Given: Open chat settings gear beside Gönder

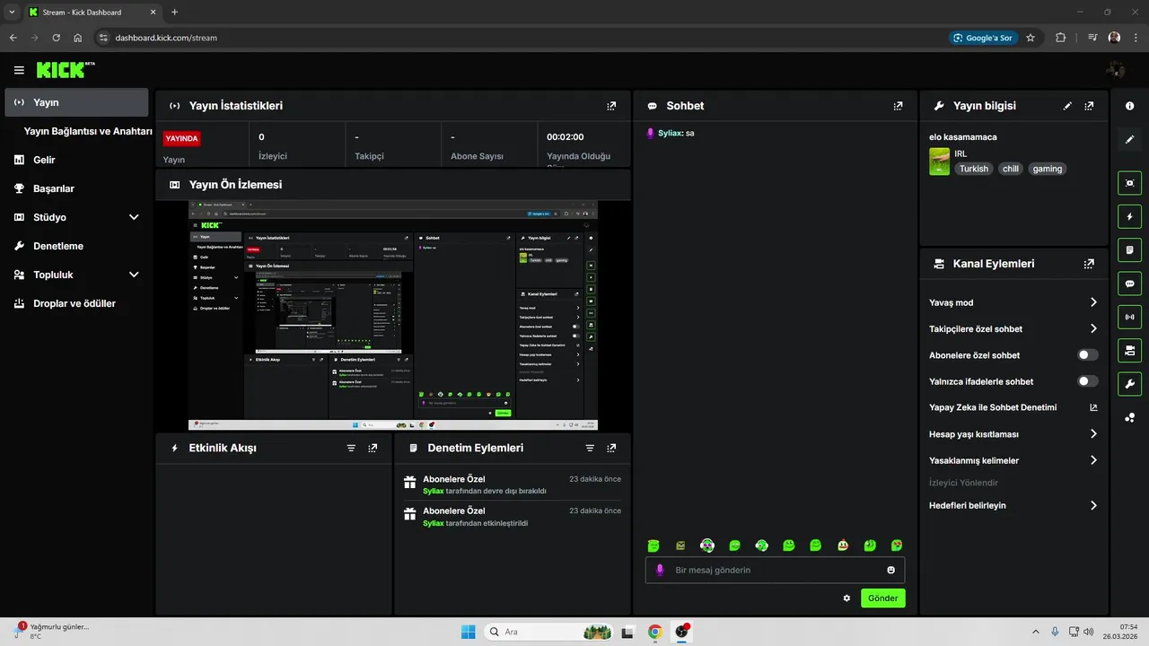Looking at the screenshot, I should pyautogui.click(x=846, y=598).
